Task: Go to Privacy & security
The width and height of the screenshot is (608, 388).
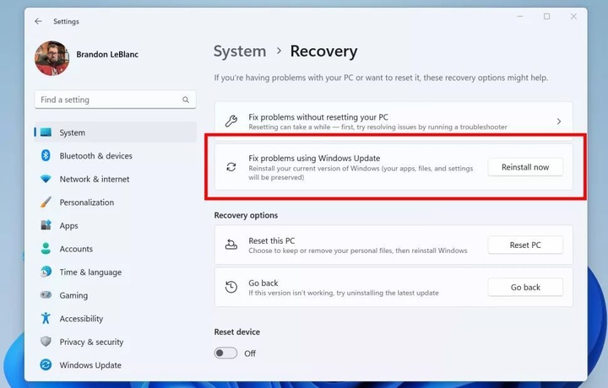Action: [x=115, y=342]
